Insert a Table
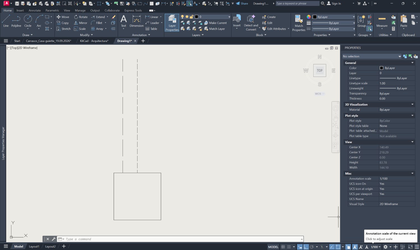Screen dimensions: 420x250 click(151, 29)
